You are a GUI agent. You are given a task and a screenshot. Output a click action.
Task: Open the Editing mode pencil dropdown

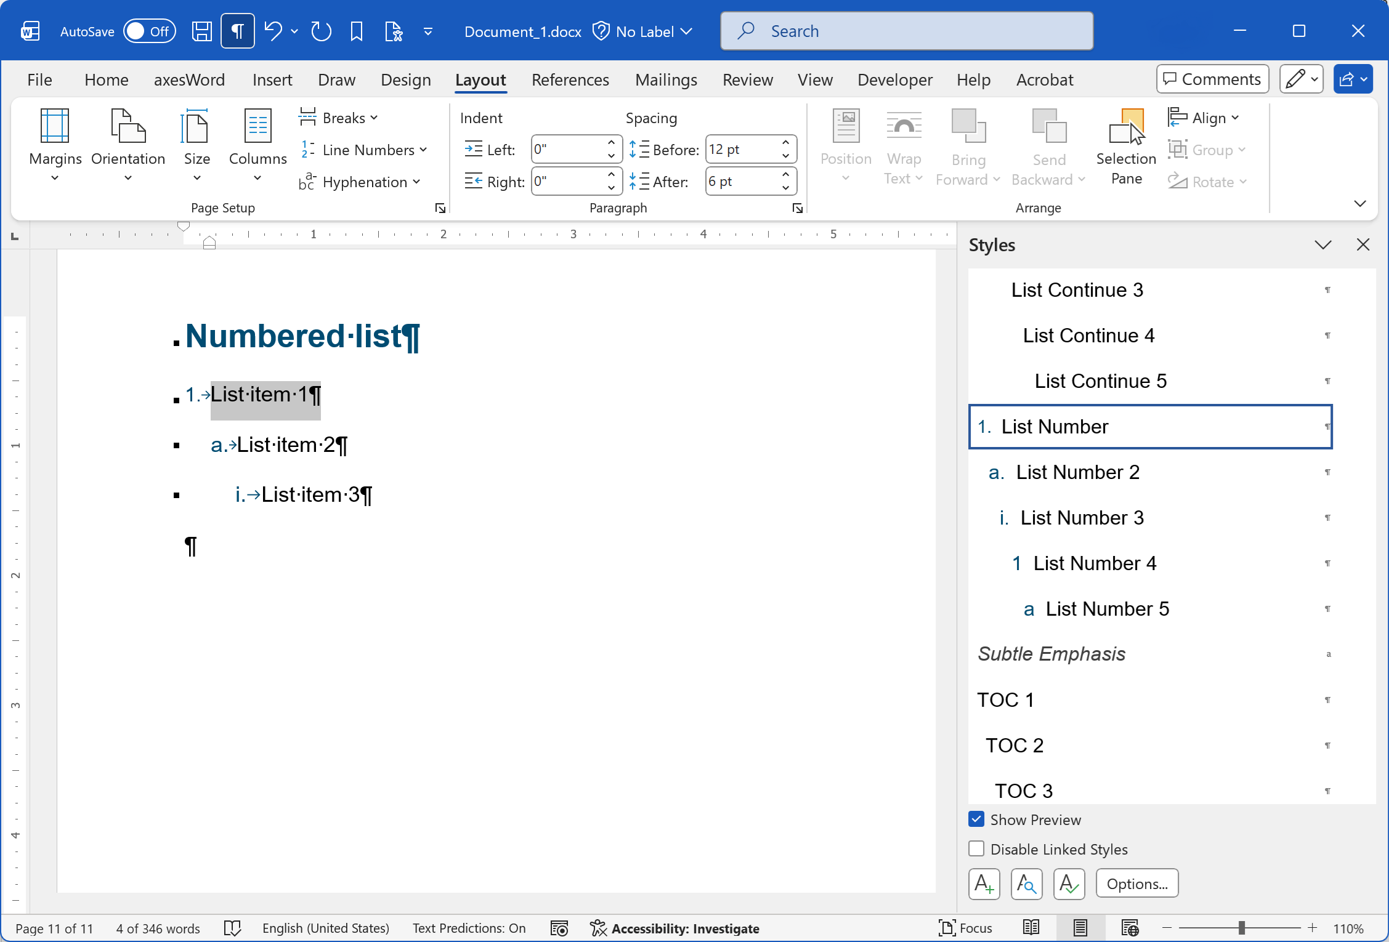[x=1301, y=79]
